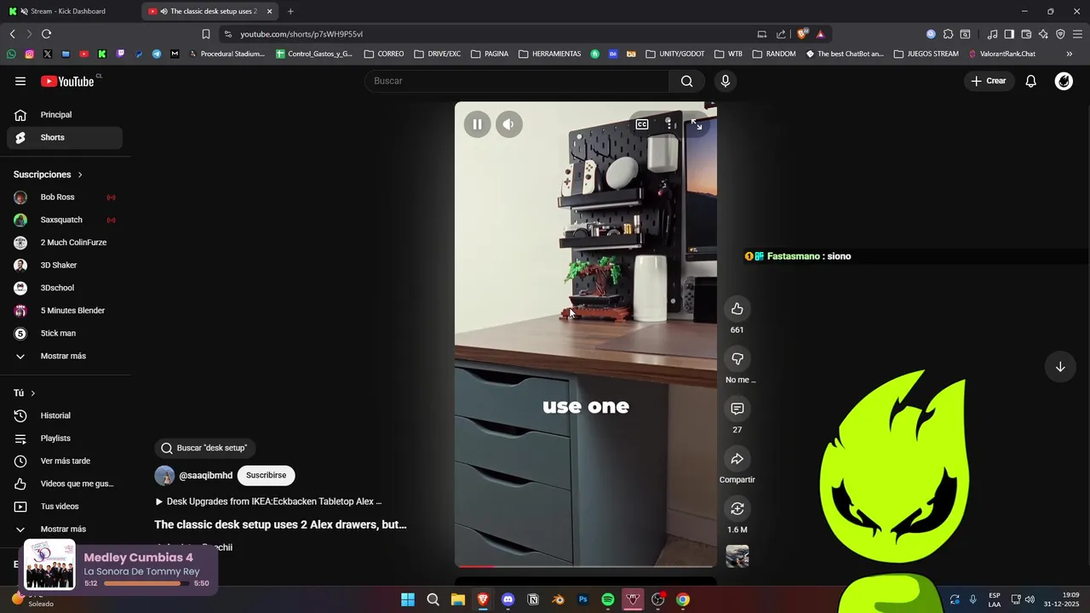
Task: Expand Mostrar más under Tú section
Action: (x=65, y=529)
